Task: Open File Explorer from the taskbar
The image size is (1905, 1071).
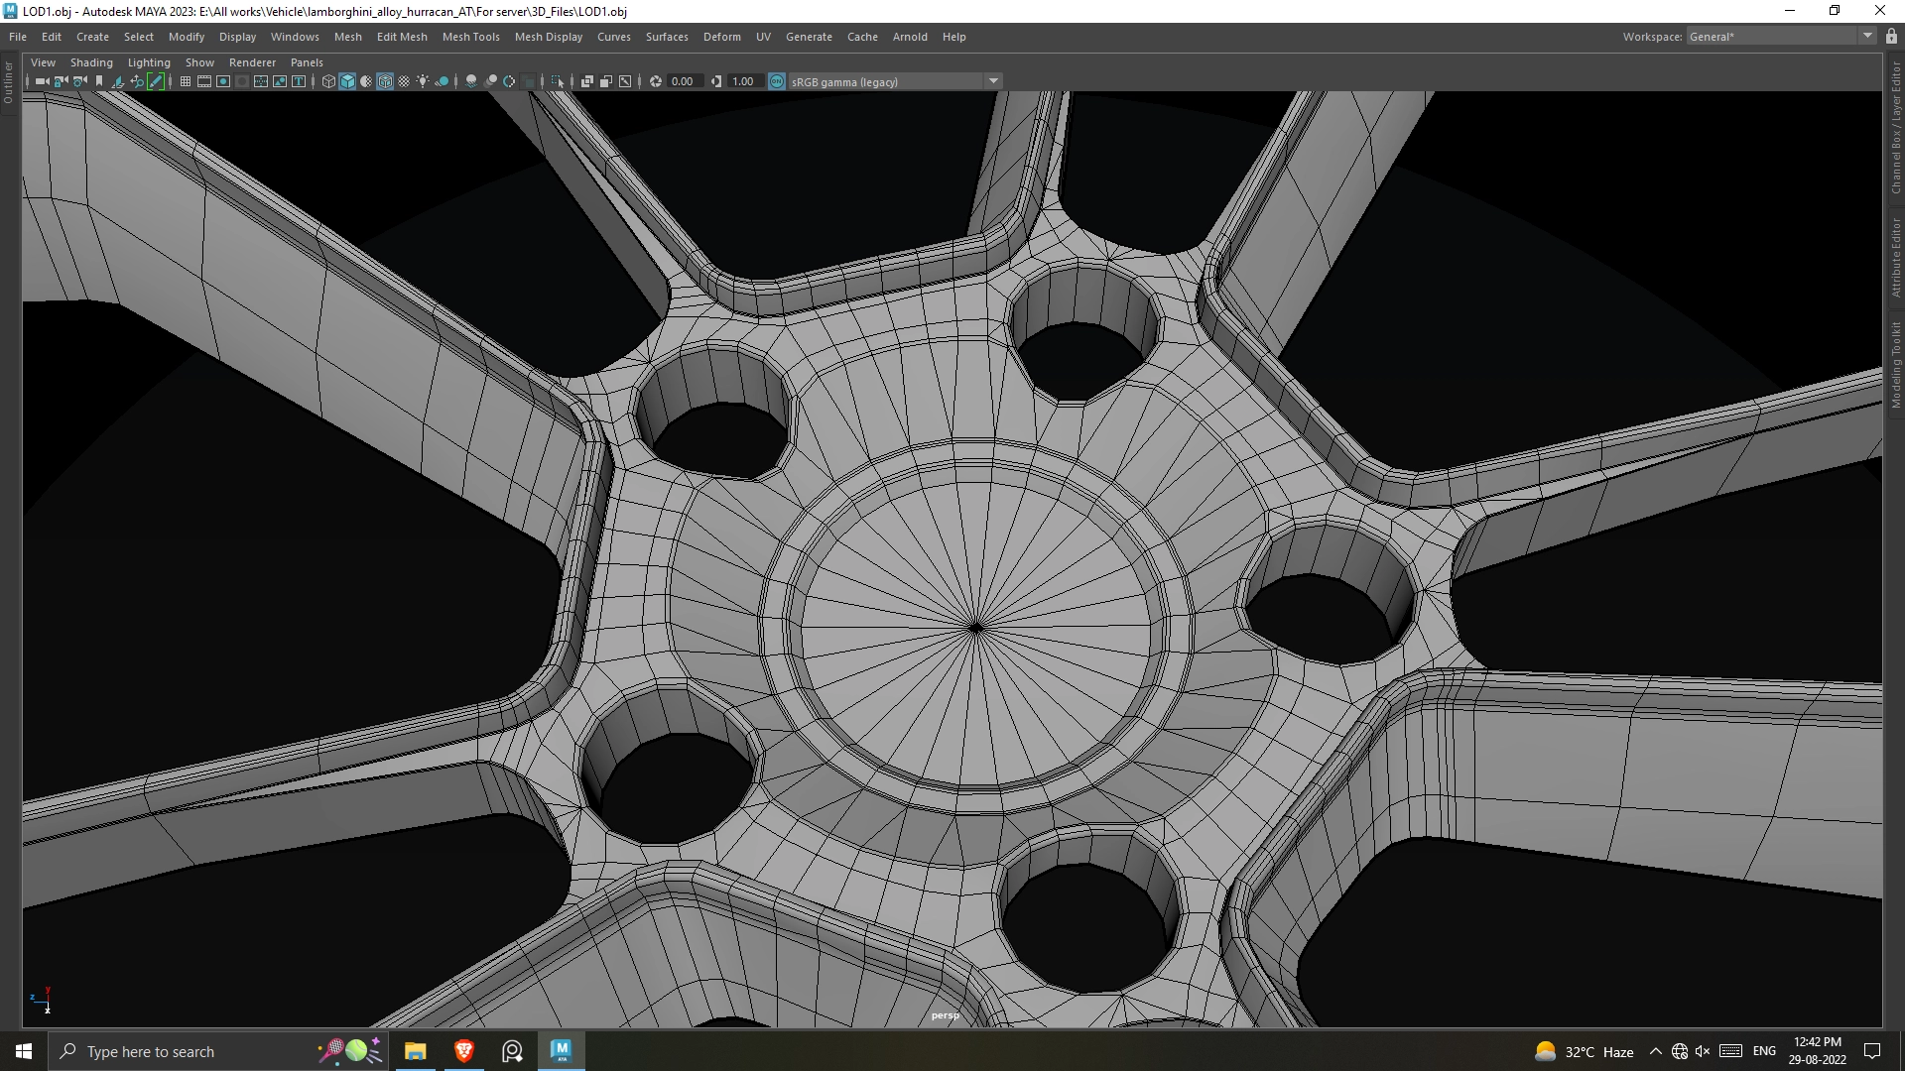Action: [415, 1051]
